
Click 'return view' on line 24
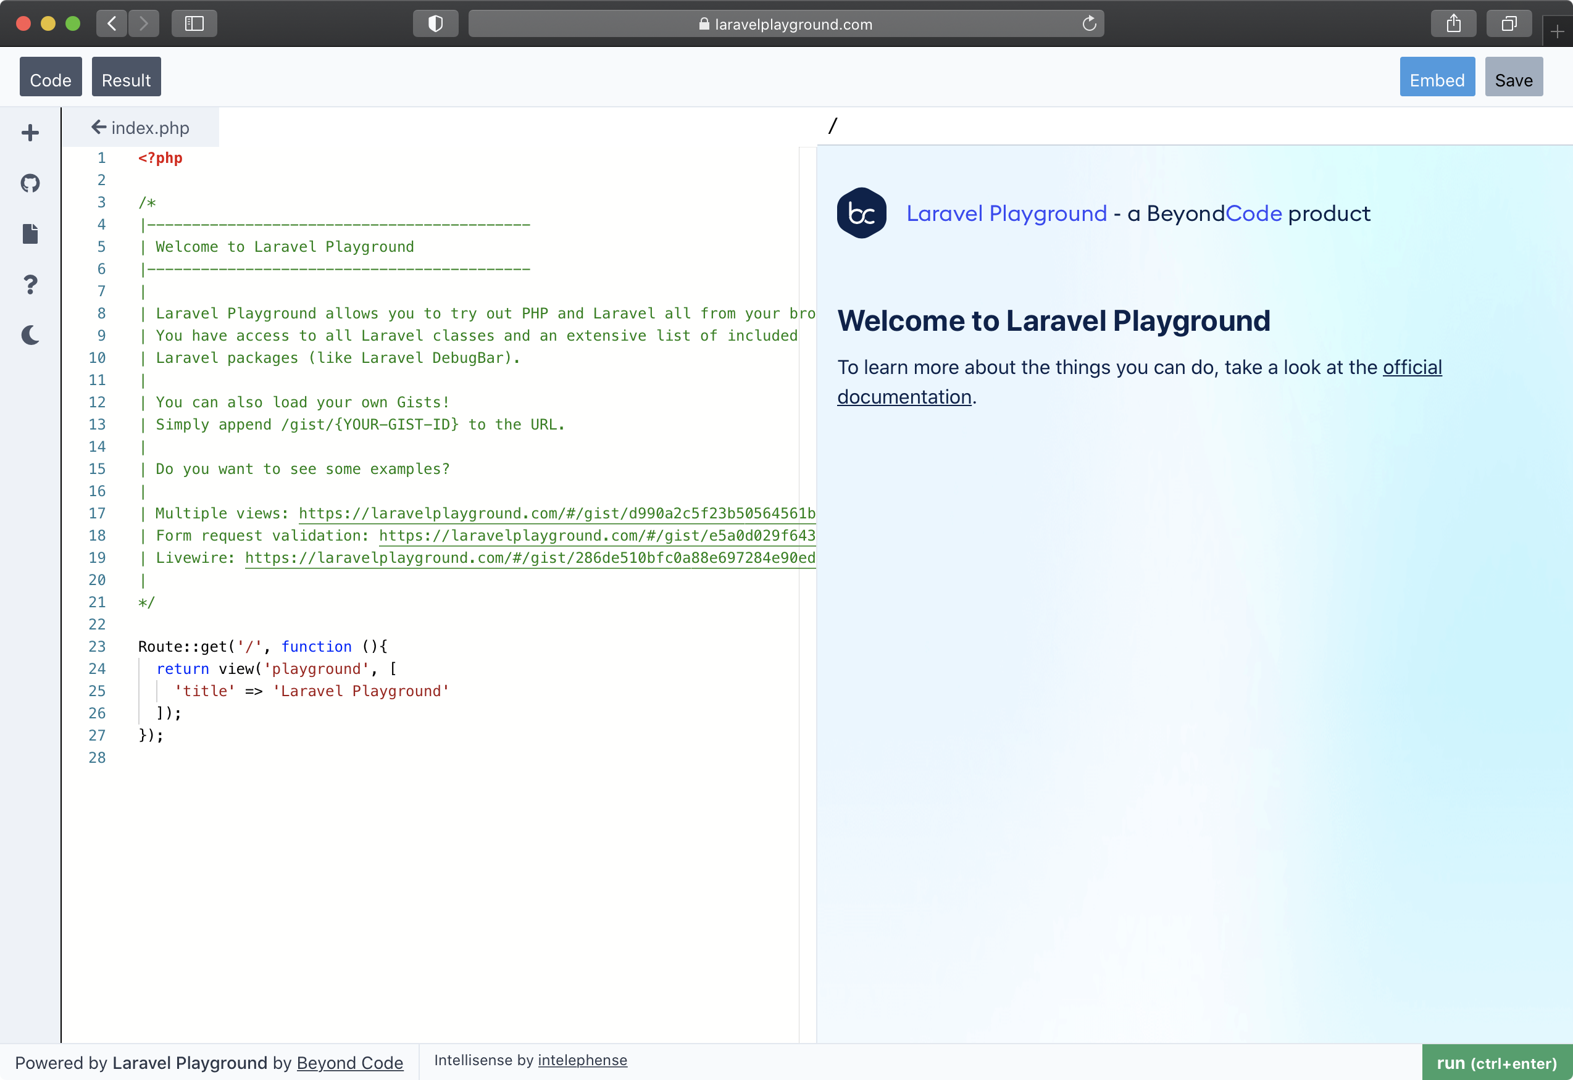206,668
